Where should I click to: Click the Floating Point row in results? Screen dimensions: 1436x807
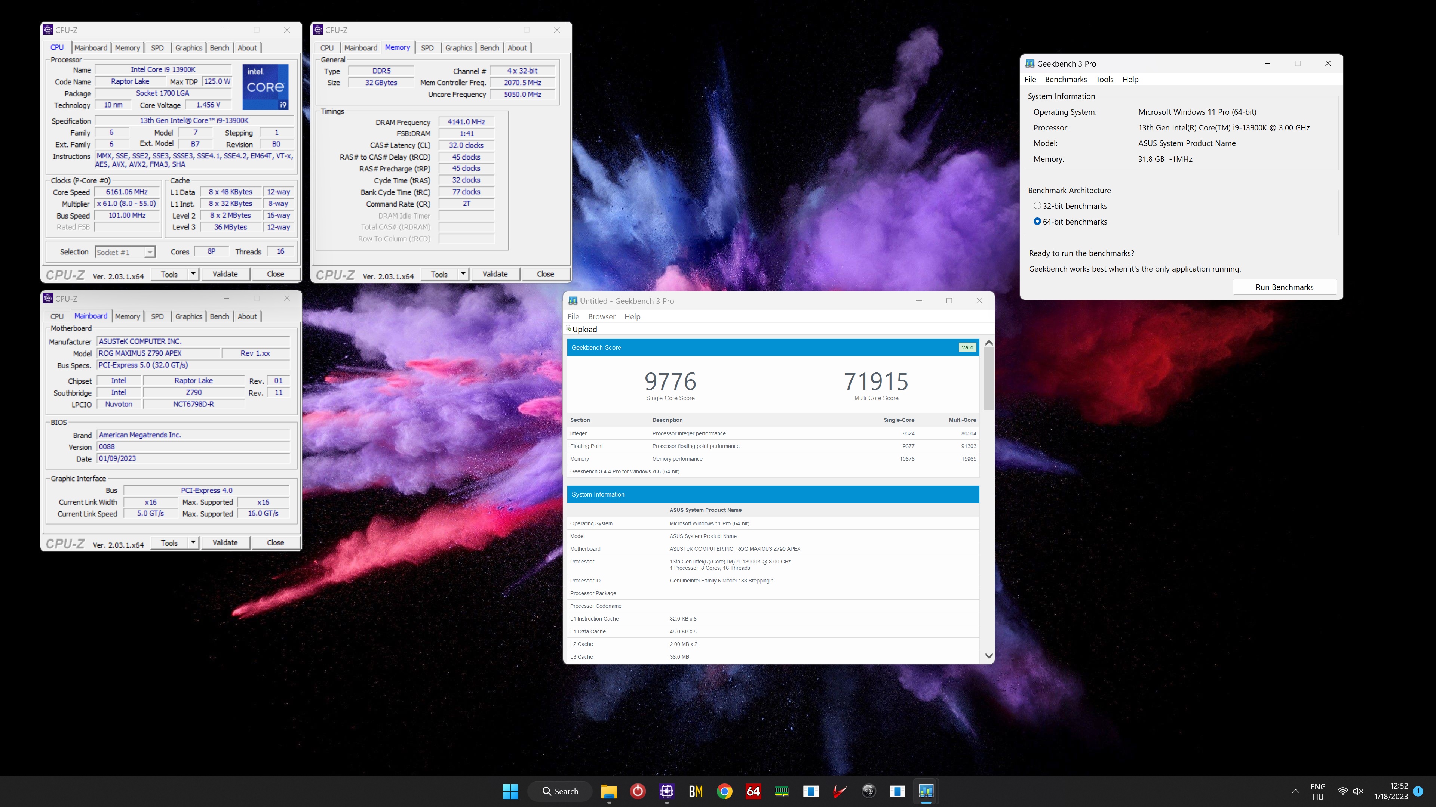coord(773,446)
